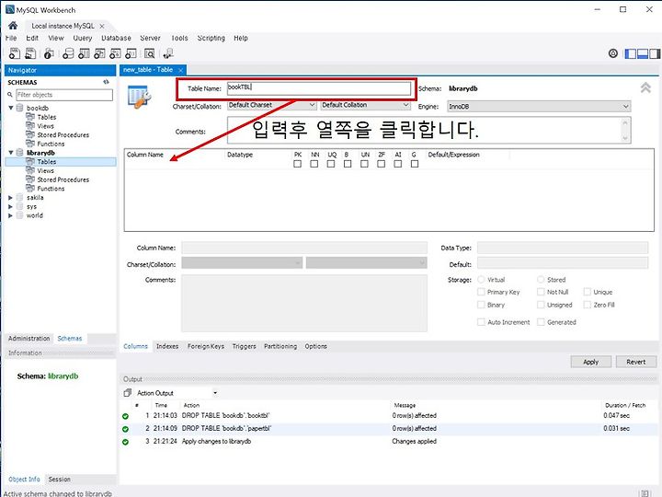Check the AI checkbox in column grid
Viewport: 662px width, 497px height.
(398, 164)
